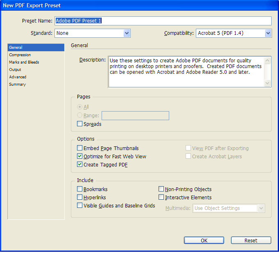Switch to the Output section
This screenshot has height=253, width=279.
pyautogui.click(x=36, y=70)
